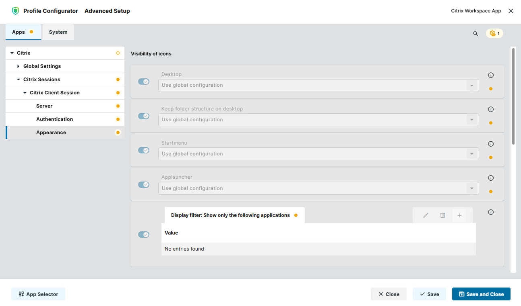Viewport: 521px width, 306px height.
Task: Click the pencil edit icon in display filter
Action: [x=426, y=215]
